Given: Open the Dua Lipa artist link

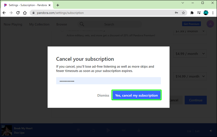Looking at the screenshot, I should click(x=19, y=133).
